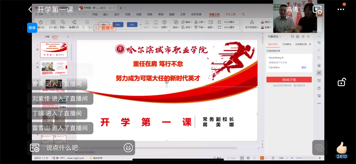Click the 10.24厘米 height field
356x164 pixels.
(x=232, y=22)
